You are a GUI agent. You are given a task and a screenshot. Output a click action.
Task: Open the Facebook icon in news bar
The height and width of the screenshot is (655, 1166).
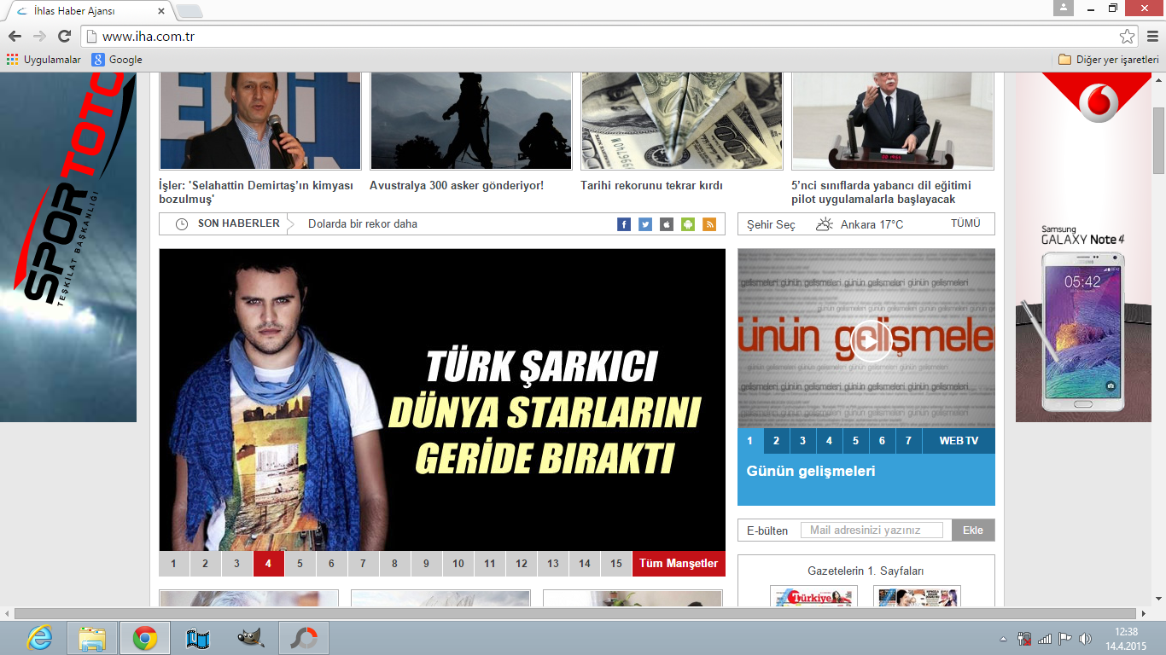pyautogui.click(x=624, y=224)
